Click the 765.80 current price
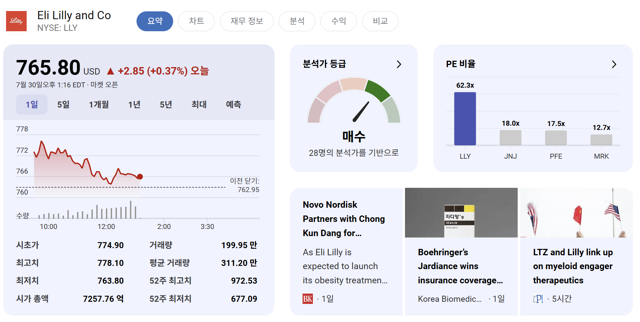This screenshot has height=322, width=640. click(48, 67)
